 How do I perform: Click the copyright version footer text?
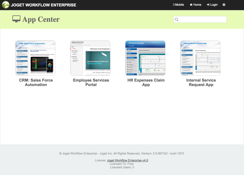(x=121, y=153)
